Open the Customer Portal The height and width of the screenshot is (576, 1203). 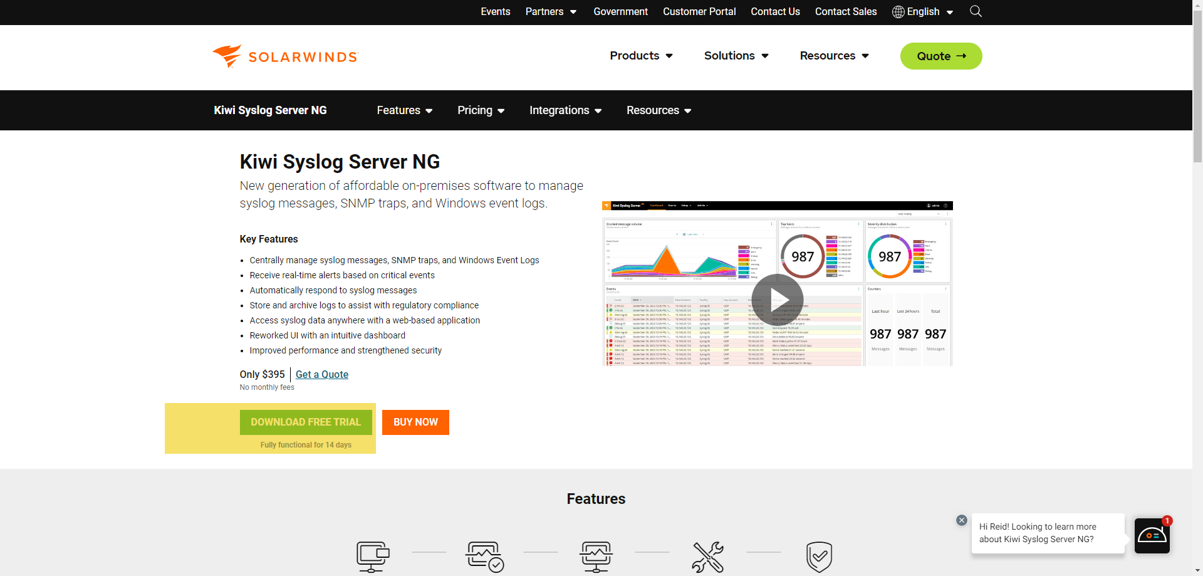pyautogui.click(x=699, y=12)
